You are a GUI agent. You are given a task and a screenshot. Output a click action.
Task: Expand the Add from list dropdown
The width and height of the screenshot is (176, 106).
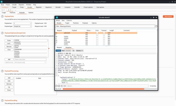click(25, 63)
